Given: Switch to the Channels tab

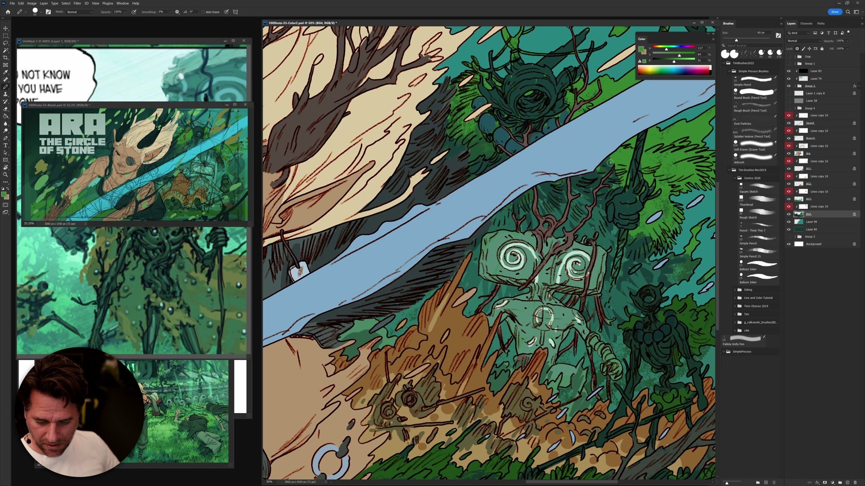Looking at the screenshot, I should (x=806, y=23).
